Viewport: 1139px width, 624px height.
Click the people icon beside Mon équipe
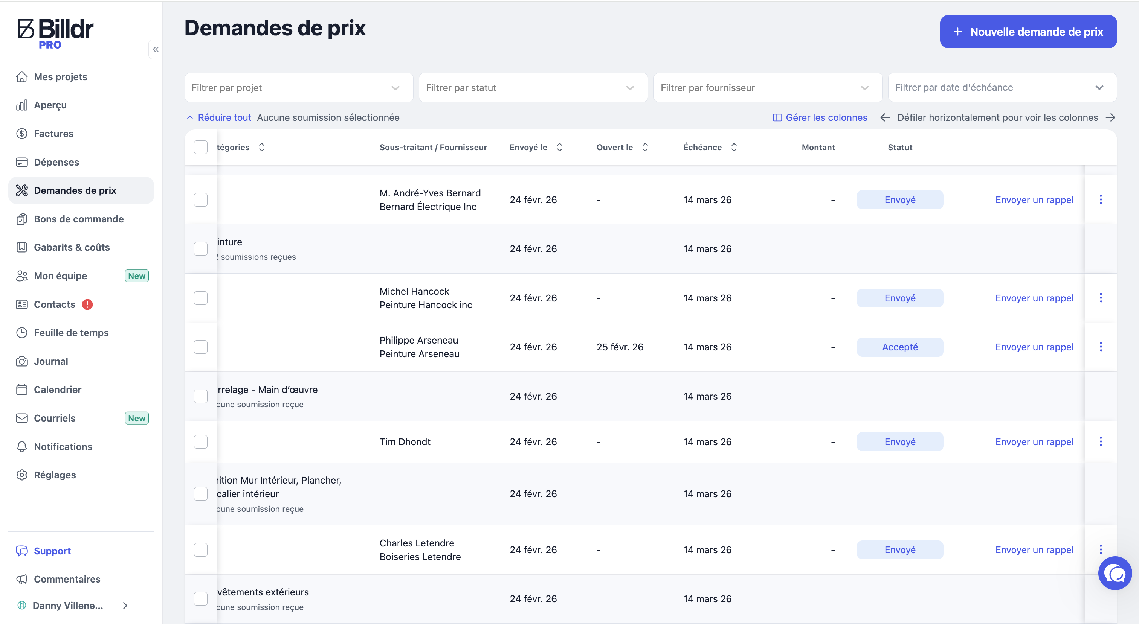(22, 276)
